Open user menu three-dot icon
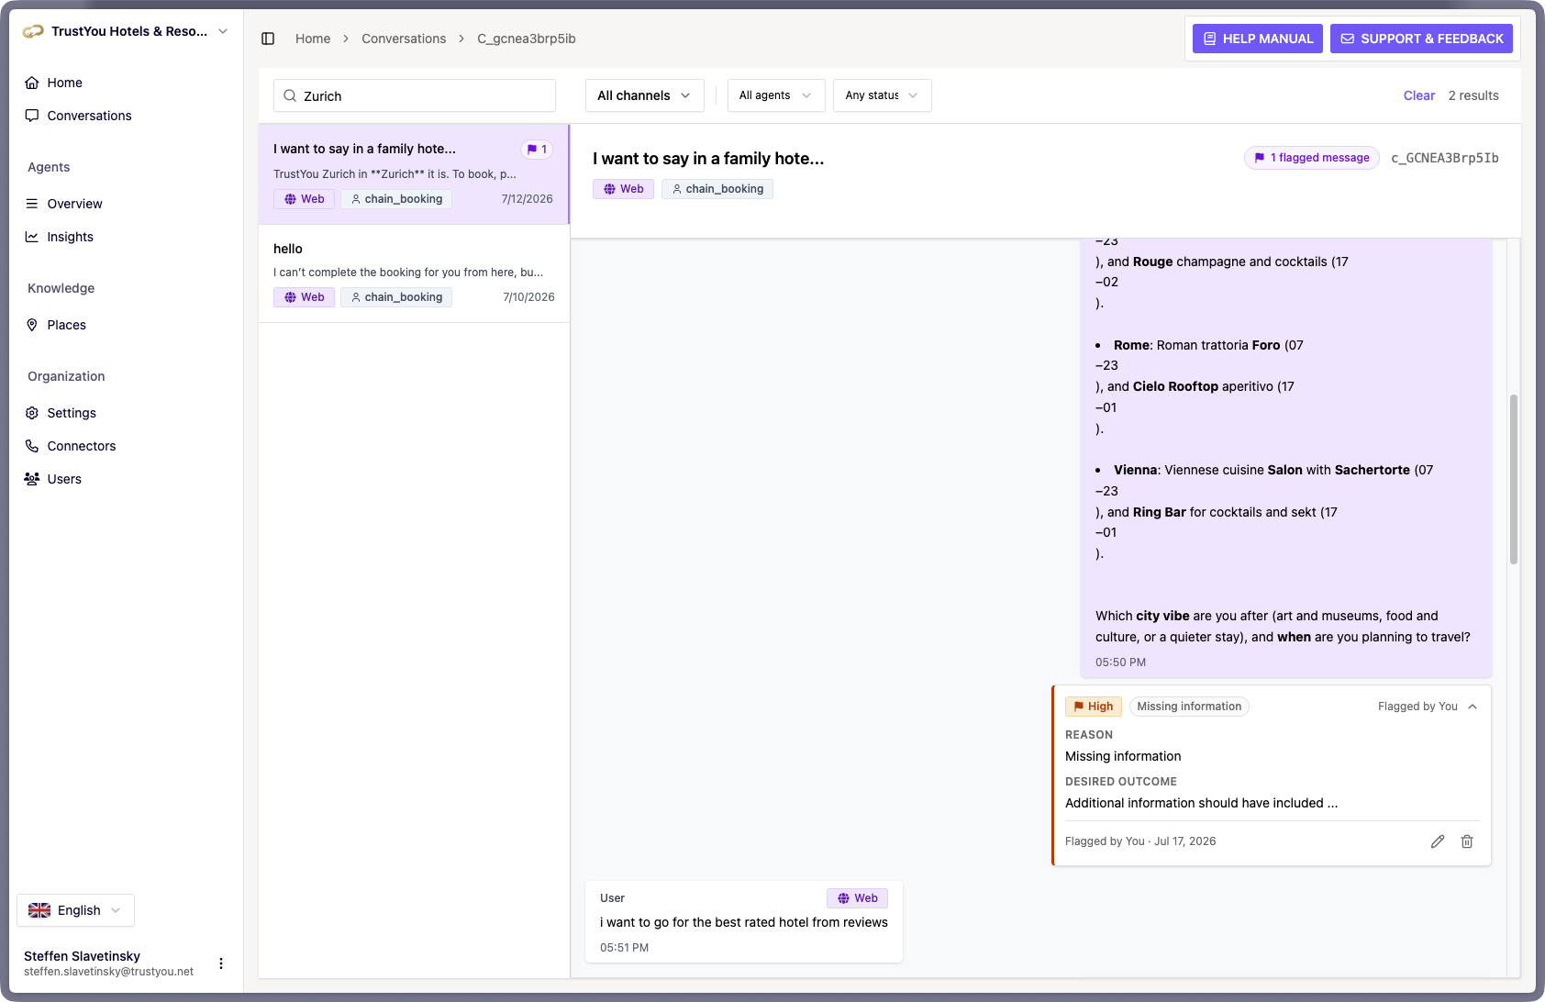The image size is (1545, 1002). click(221, 963)
